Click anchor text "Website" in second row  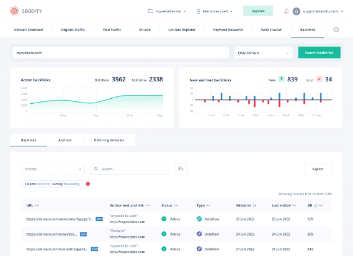[117, 231]
